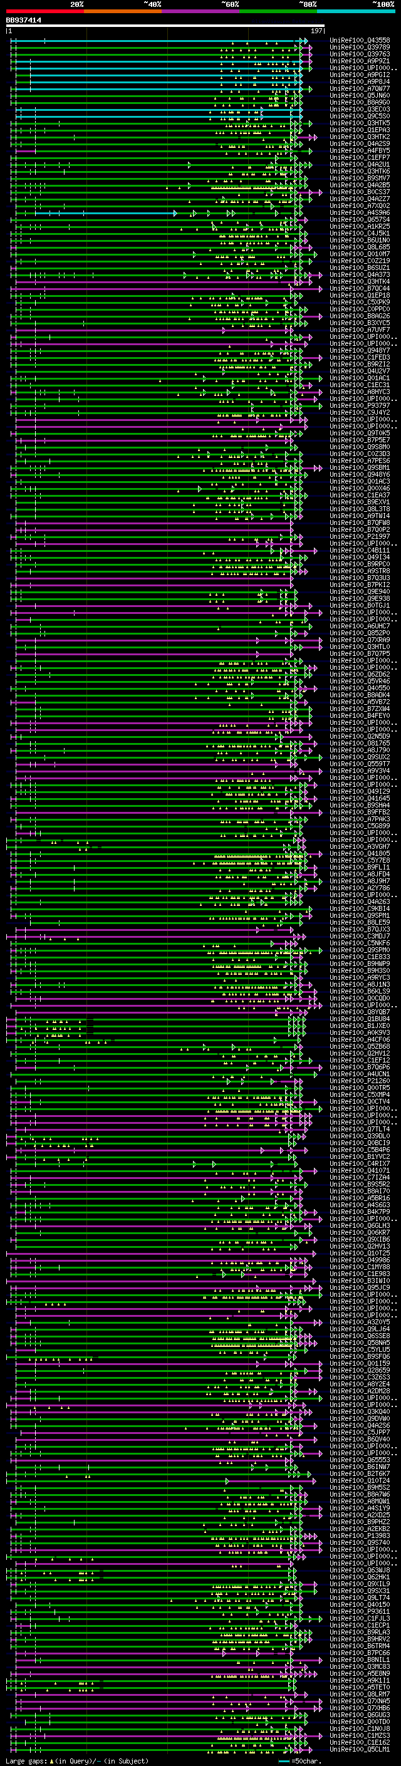
Task: Select hit label UniRef100_Q9SPM1
Action: (360, 915)
